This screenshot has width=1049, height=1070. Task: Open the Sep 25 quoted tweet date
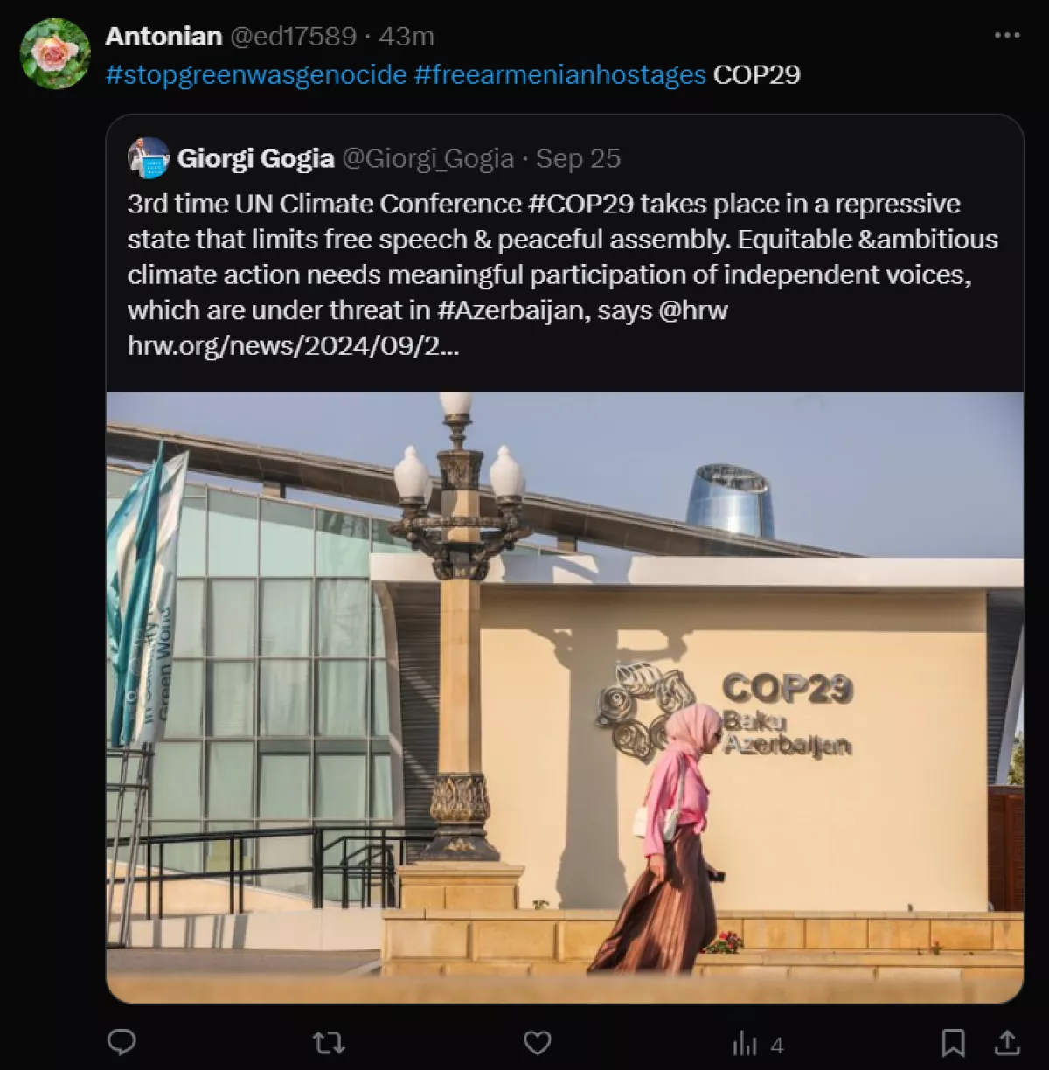tap(578, 158)
